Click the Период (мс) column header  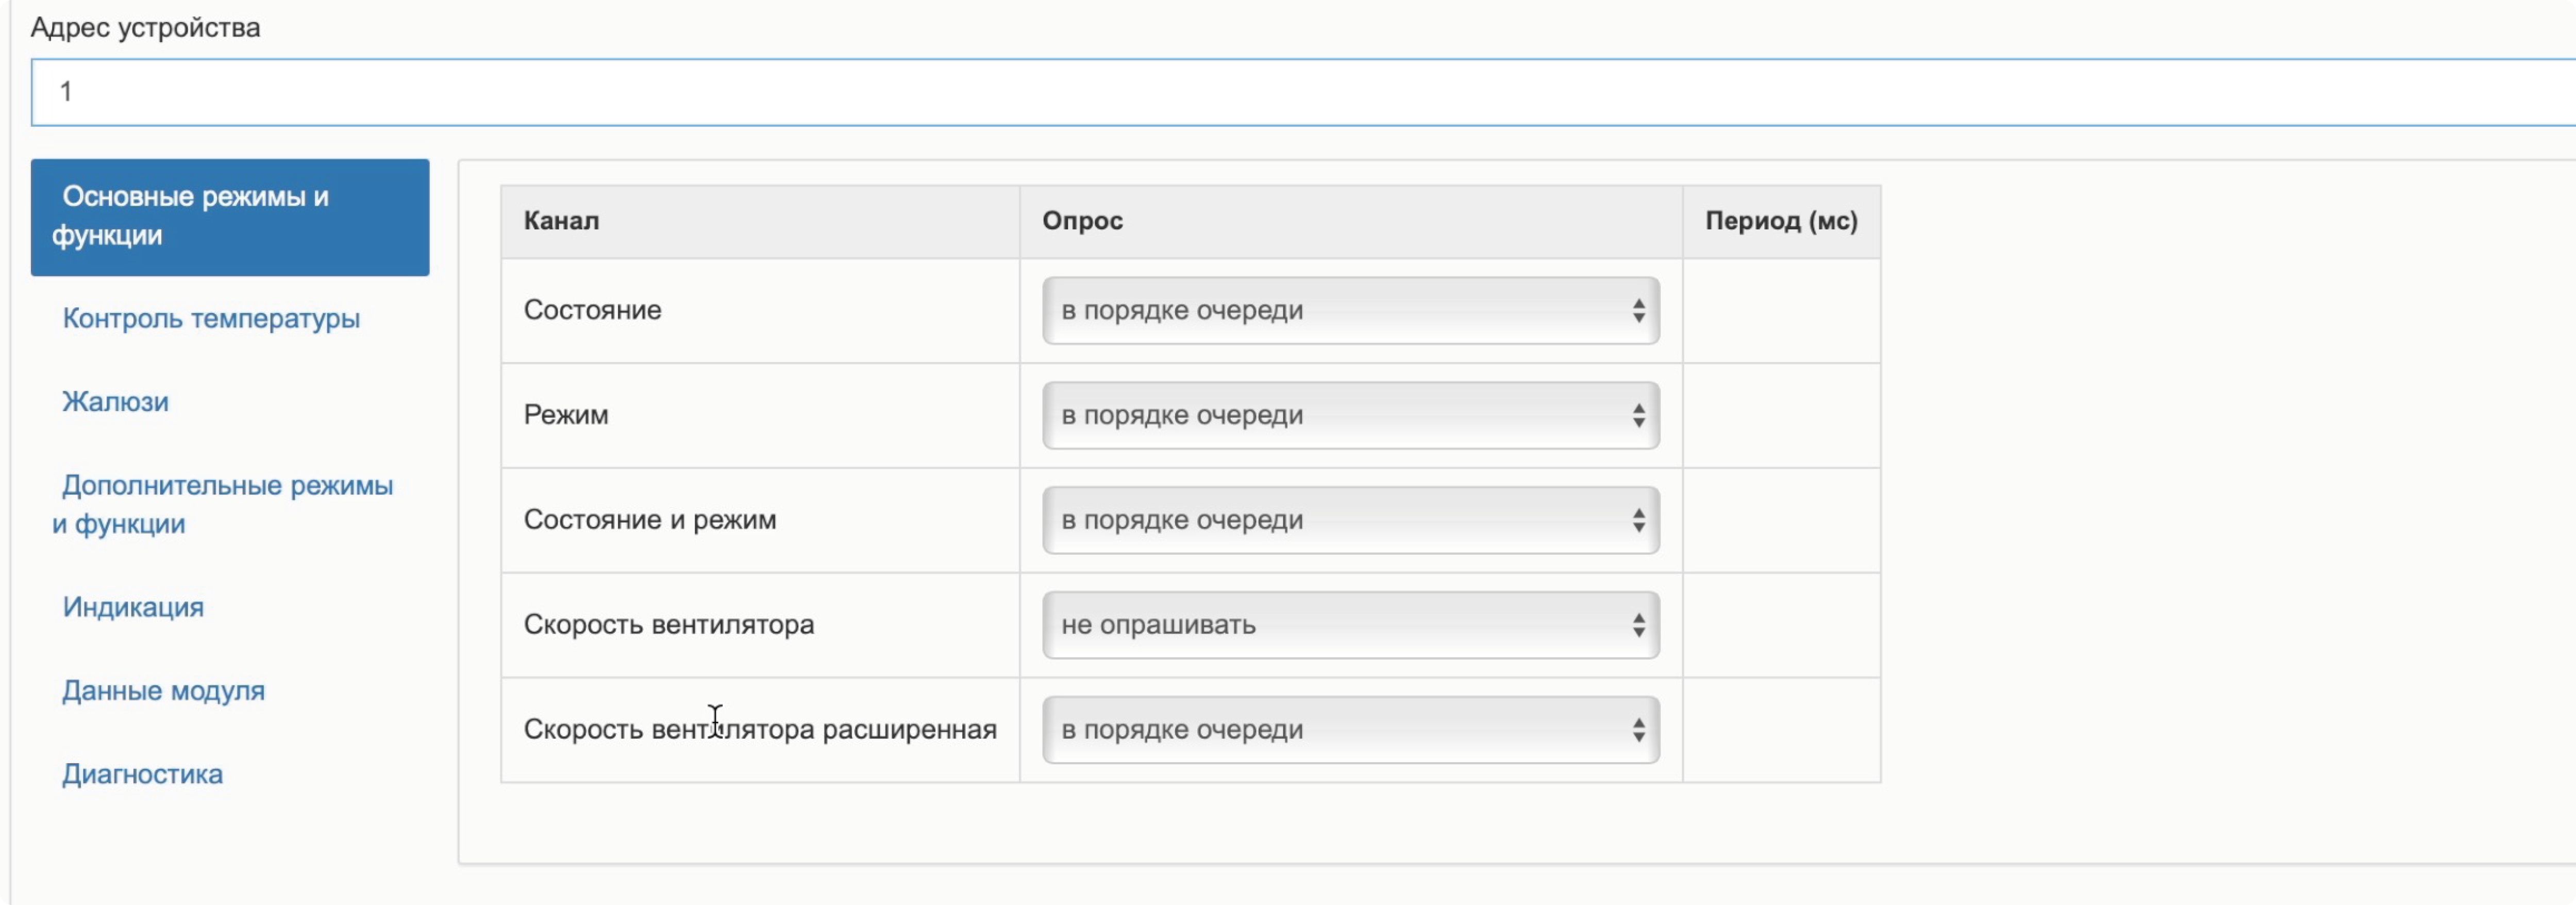pyautogui.click(x=1781, y=221)
